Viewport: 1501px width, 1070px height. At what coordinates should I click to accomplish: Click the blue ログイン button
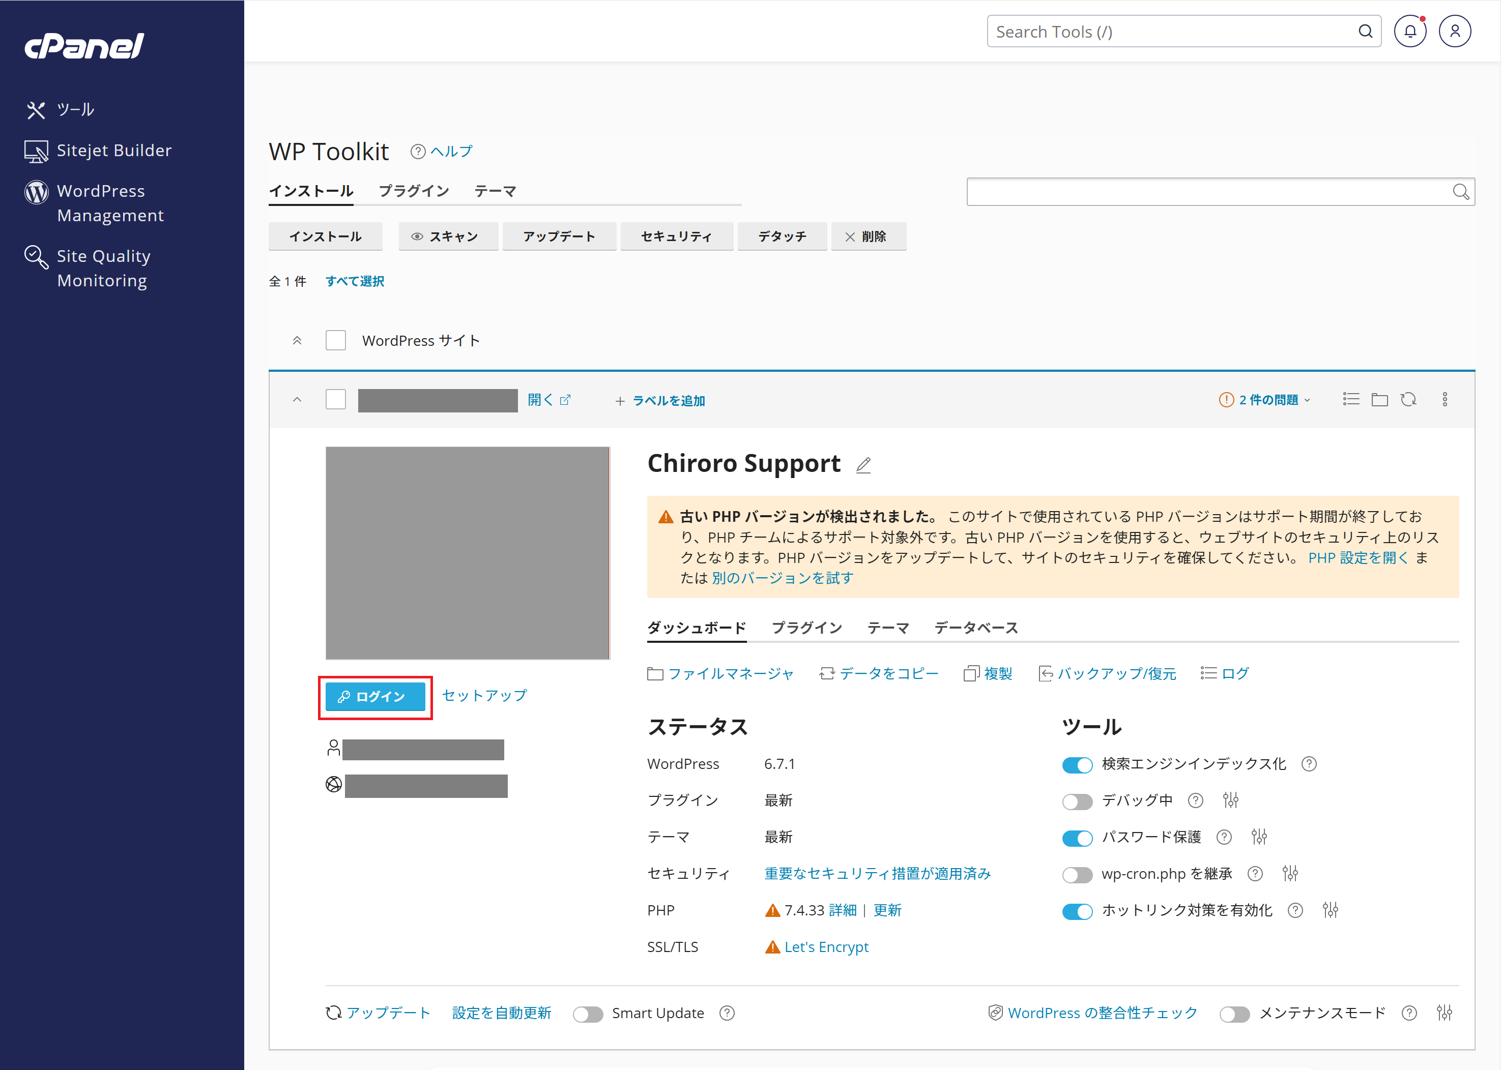pos(375,696)
